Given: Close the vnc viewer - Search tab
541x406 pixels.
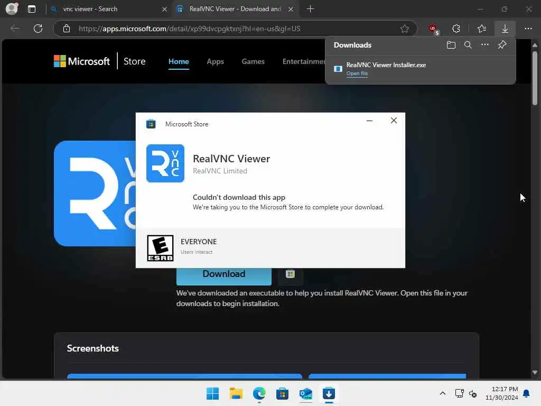Looking at the screenshot, I should 165,10.
